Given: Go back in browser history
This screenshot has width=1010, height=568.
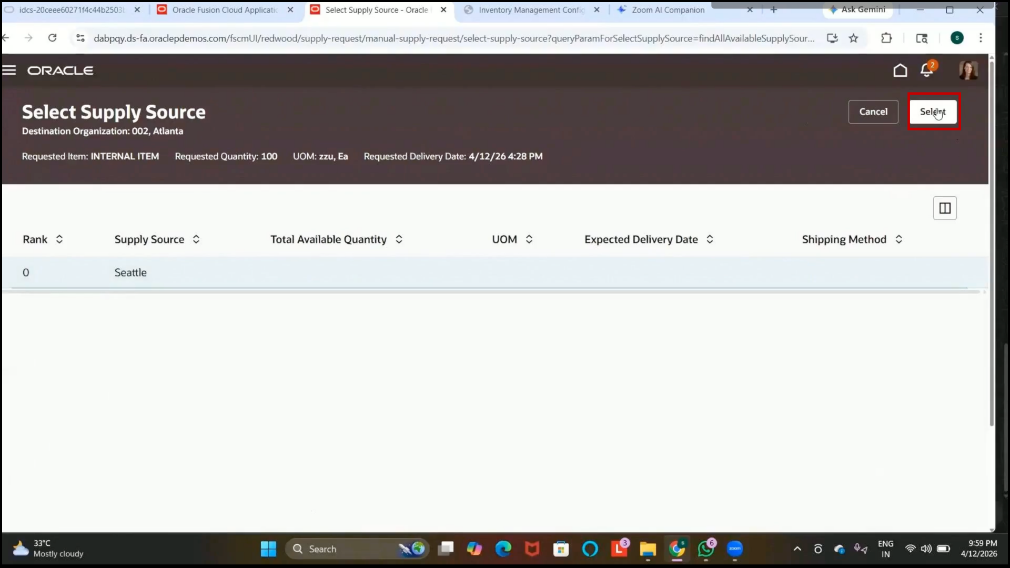Looking at the screenshot, I should (x=6, y=38).
